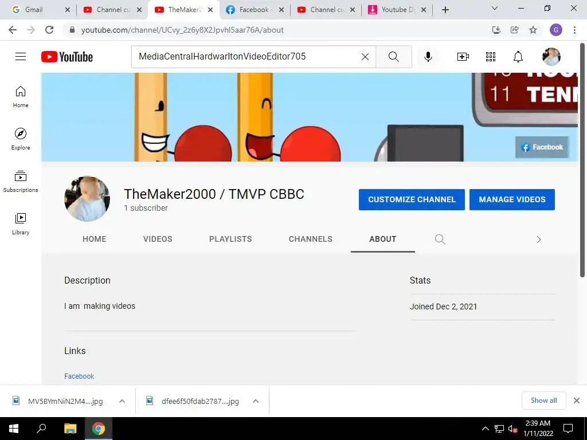Open Facebook link under Links

[x=79, y=376]
